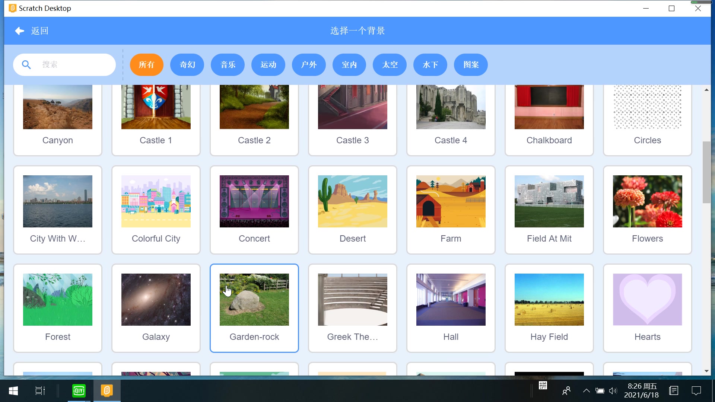Screen dimensions: 715x402
Task: Click the 图案 pattern filter button
Action: [471, 65]
